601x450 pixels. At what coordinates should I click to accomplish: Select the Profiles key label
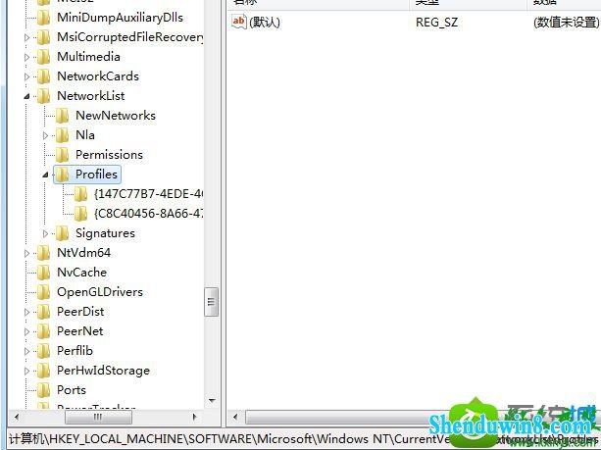tap(96, 175)
